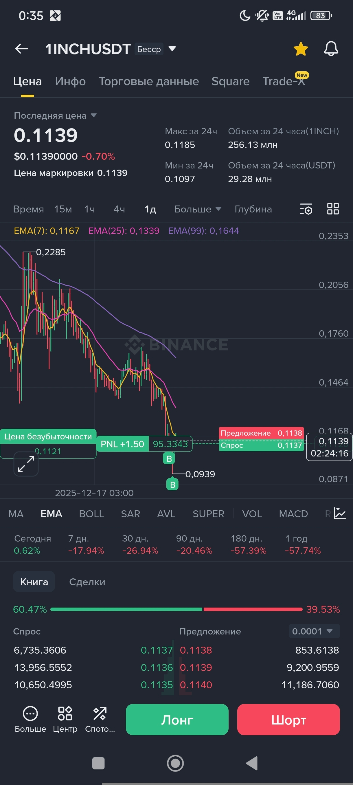Select Время chart interval
This screenshot has width=353, height=785.
click(x=29, y=209)
